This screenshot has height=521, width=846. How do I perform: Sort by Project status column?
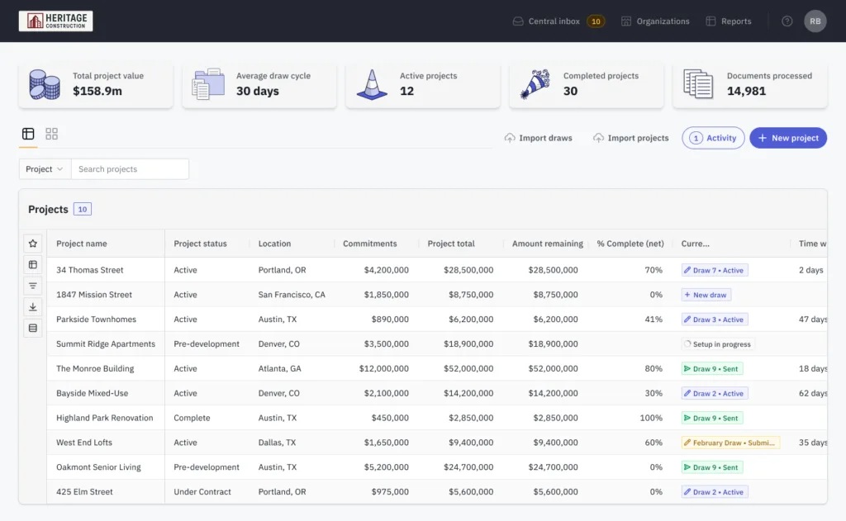click(x=200, y=244)
